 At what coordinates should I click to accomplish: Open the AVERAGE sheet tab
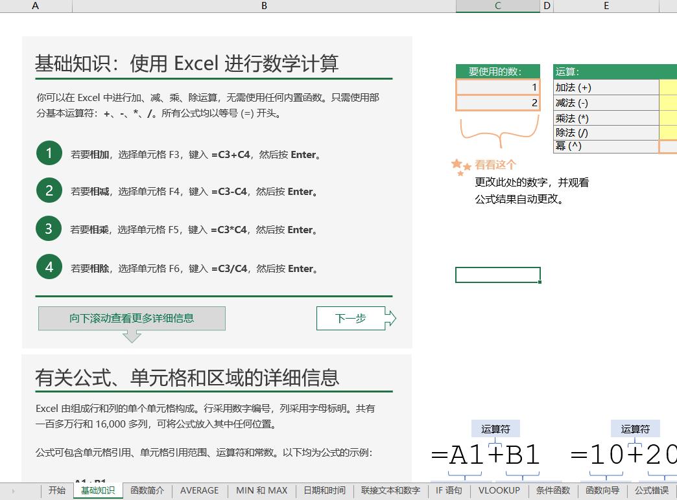click(x=198, y=490)
